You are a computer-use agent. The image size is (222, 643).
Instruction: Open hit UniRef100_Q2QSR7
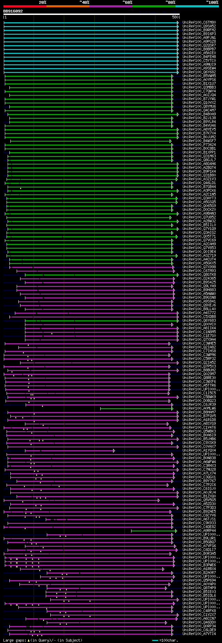click(x=199, y=46)
